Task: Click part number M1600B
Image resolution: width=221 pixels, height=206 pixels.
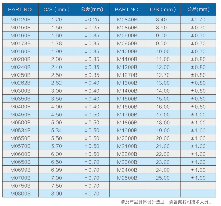Action: (x=127, y=107)
